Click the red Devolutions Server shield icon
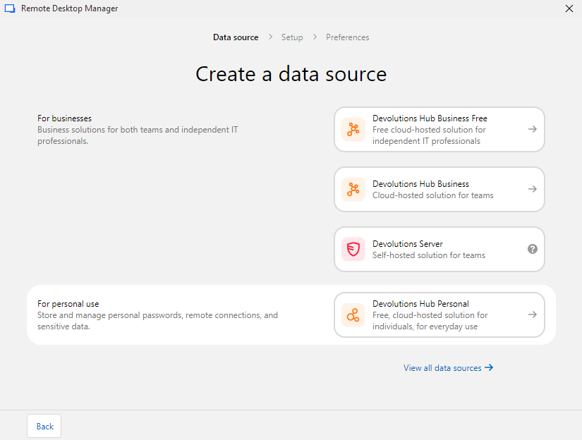Image resolution: width=582 pixels, height=440 pixels. pyautogui.click(x=353, y=250)
